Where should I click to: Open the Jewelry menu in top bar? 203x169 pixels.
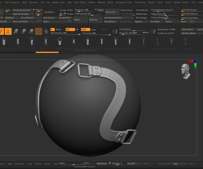pos(55,2)
